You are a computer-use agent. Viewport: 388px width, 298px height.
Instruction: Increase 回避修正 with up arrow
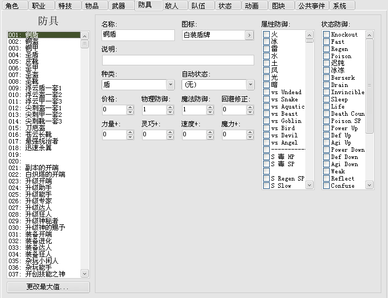250,107
